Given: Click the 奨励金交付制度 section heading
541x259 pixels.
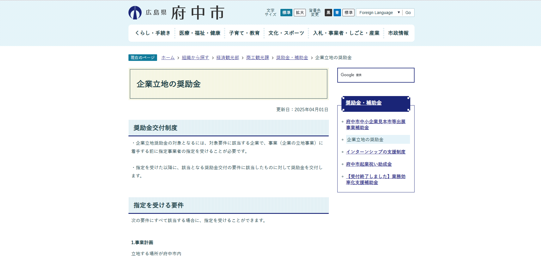Looking at the screenshot, I should point(155,128).
